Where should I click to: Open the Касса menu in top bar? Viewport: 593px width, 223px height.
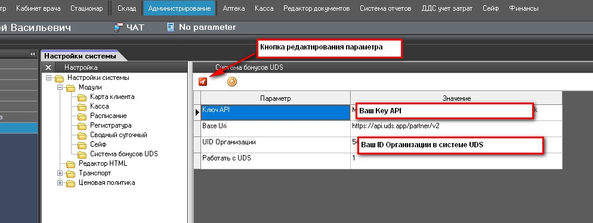point(264,8)
